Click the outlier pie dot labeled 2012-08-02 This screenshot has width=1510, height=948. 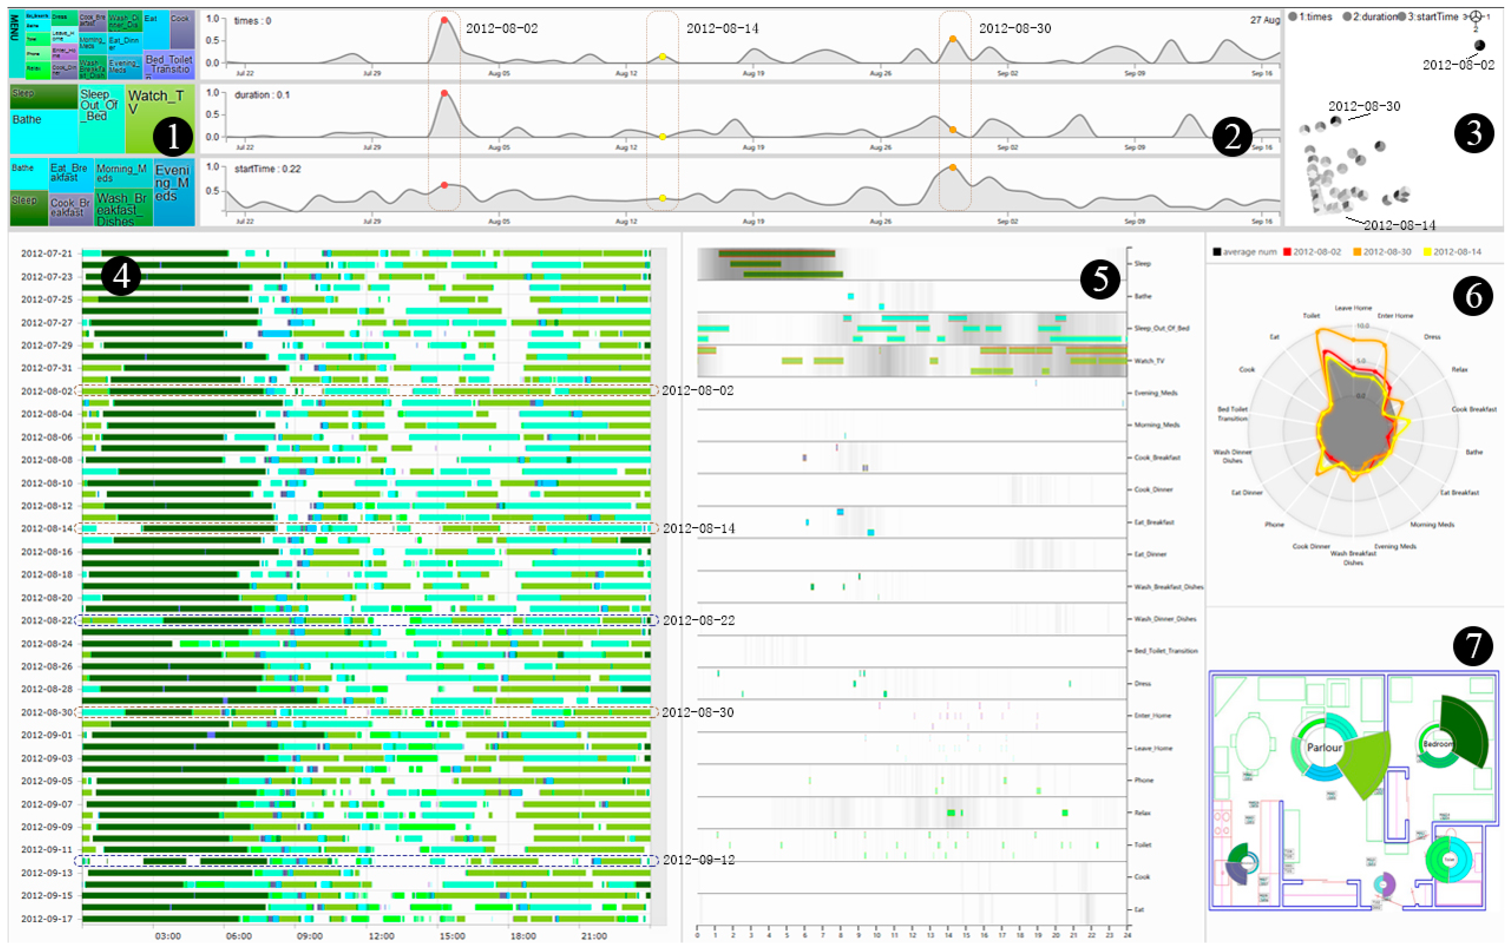tap(1479, 45)
